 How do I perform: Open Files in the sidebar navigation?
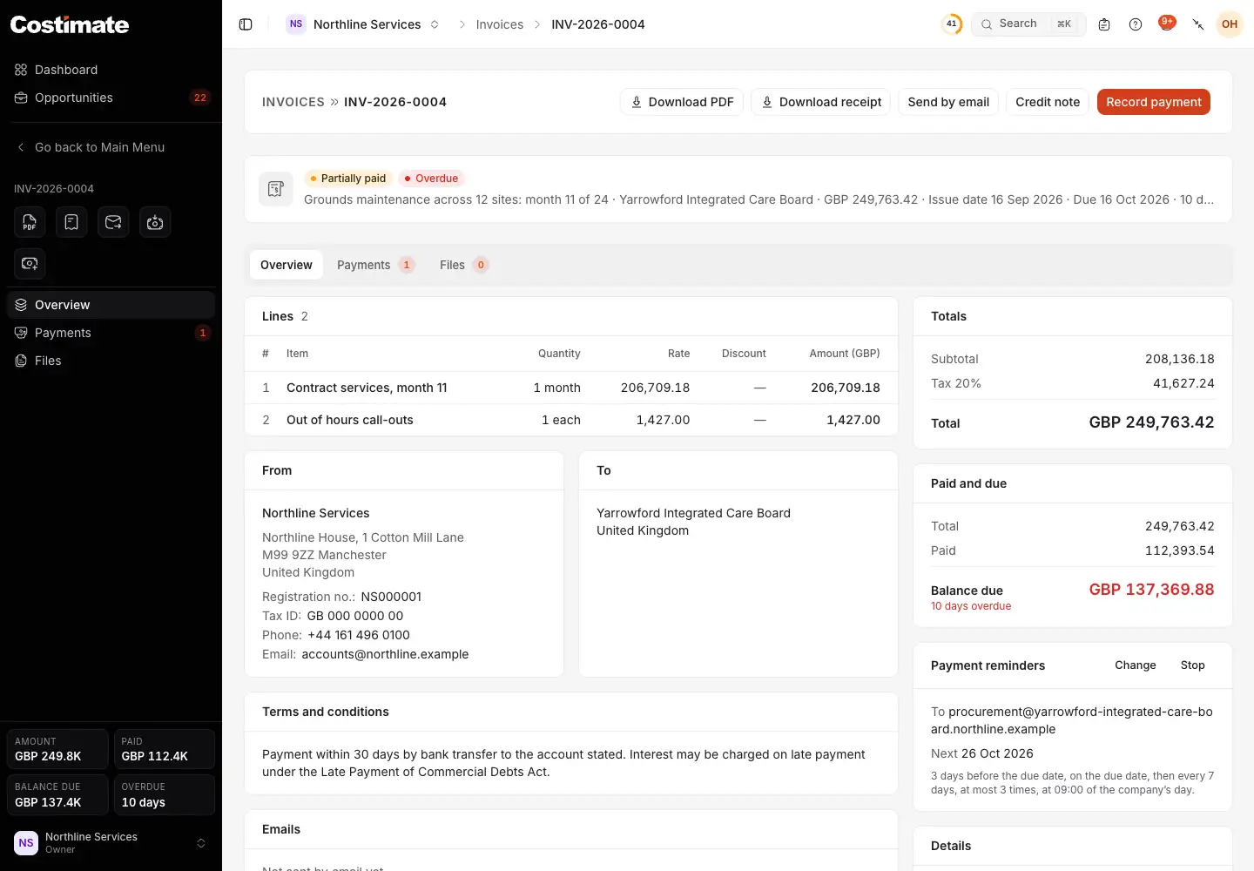(111, 361)
